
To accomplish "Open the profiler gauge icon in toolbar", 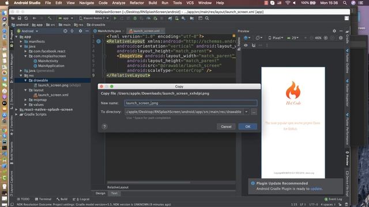I will coord(149,18).
